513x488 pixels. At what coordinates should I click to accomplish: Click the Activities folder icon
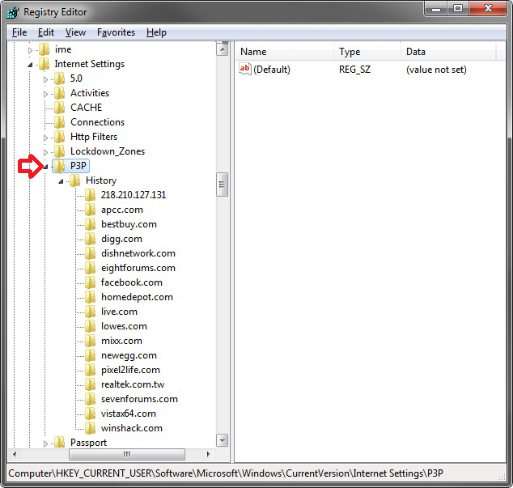(x=60, y=93)
